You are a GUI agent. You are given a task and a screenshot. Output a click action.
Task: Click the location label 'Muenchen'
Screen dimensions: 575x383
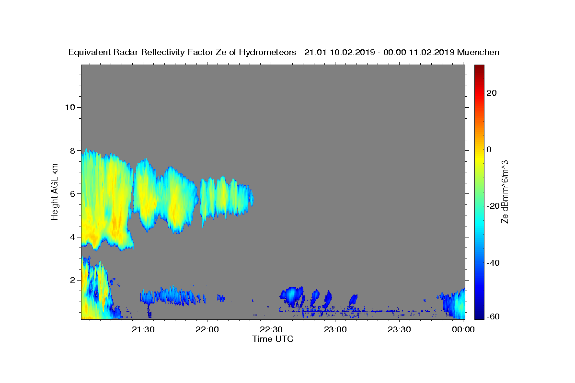pyautogui.click(x=478, y=52)
